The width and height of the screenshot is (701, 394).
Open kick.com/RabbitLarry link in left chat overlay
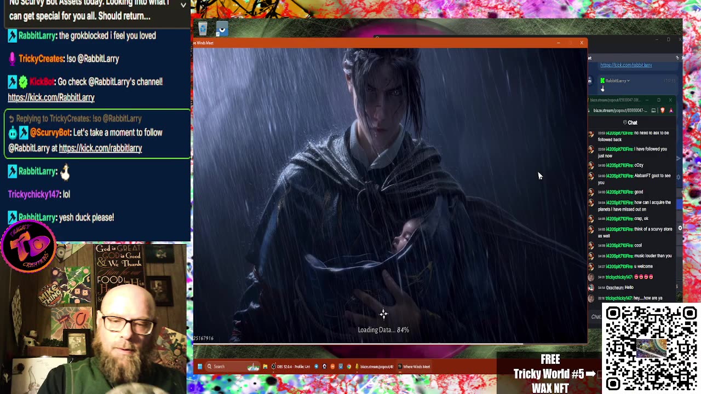[51, 97]
